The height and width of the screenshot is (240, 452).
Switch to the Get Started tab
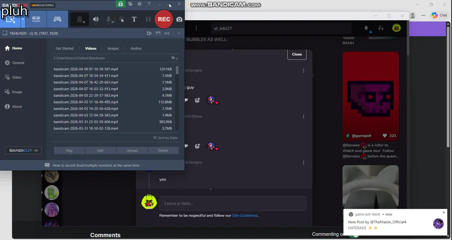click(65, 48)
